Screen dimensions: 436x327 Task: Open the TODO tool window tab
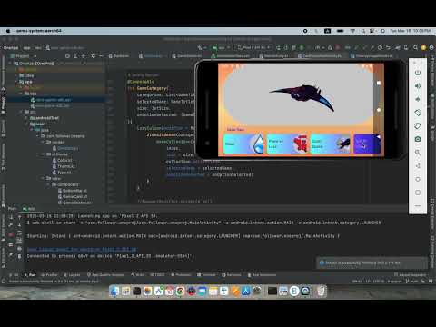157,275
